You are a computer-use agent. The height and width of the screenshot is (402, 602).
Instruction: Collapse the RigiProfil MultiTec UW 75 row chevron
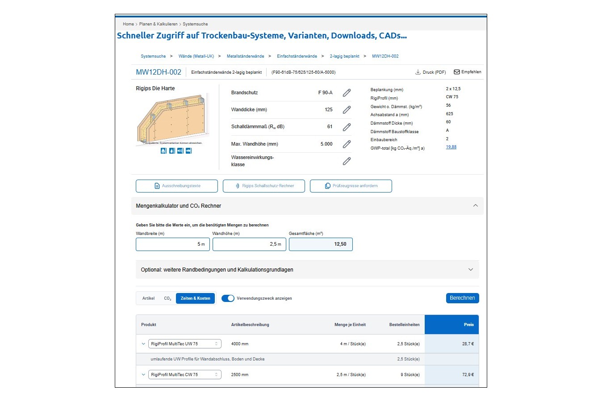point(143,344)
